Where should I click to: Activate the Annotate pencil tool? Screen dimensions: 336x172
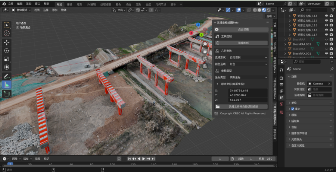[x=7, y=76]
